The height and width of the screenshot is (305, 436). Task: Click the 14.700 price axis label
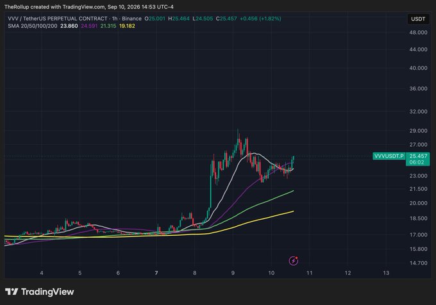coord(418,263)
